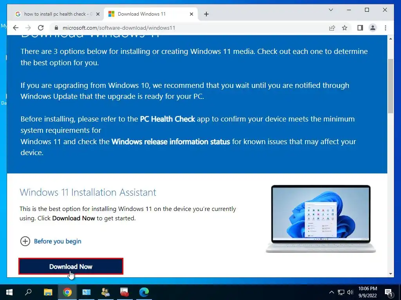Open the Chrome profile avatar
This screenshot has width=401, height=300.
[373, 28]
